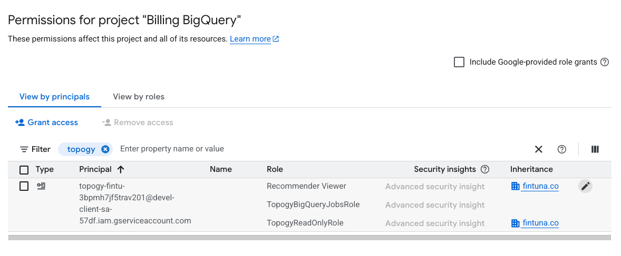Remove the topogy filter chip
The width and height of the screenshot is (621, 256).
point(105,149)
